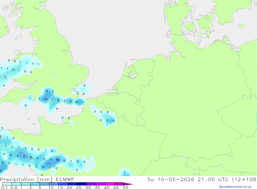Click the legend arrow tip above 50
The height and width of the screenshot is (189, 257).
(x=128, y=184)
